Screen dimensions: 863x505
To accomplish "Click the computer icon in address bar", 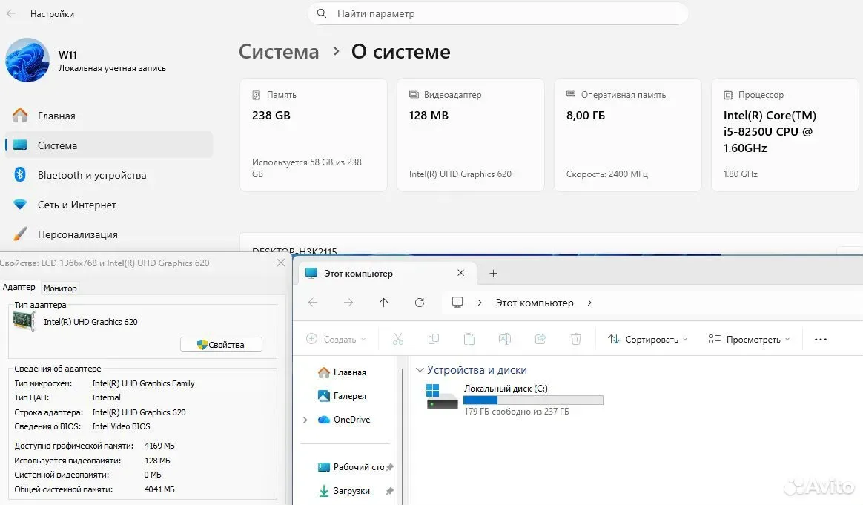I will coord(457,303).
